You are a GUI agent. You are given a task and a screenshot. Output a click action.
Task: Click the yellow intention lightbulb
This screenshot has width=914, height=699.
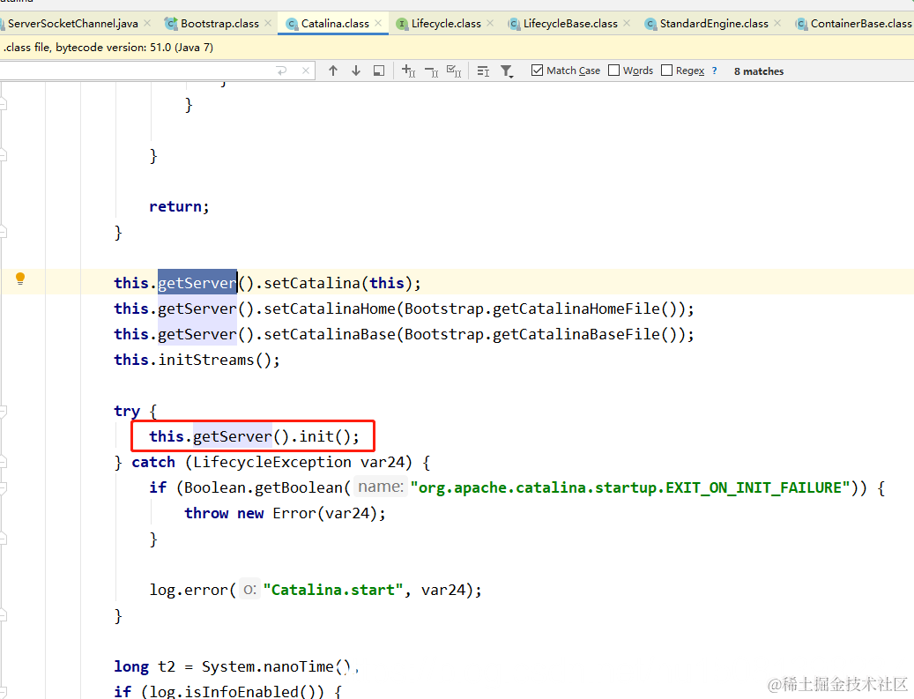point(20,279)
